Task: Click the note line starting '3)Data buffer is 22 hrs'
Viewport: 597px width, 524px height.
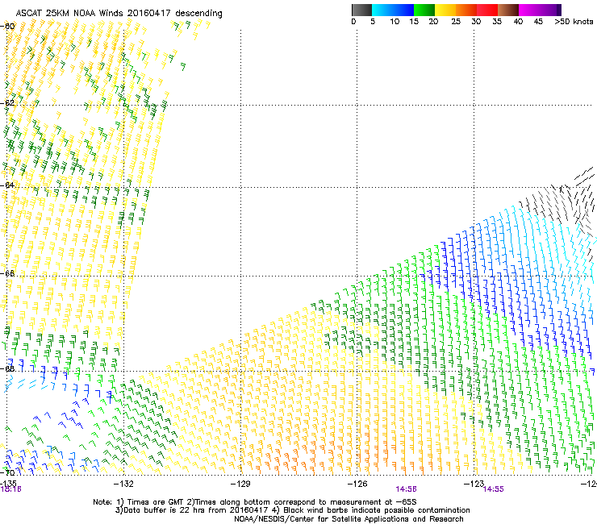Action: [292, 510]
